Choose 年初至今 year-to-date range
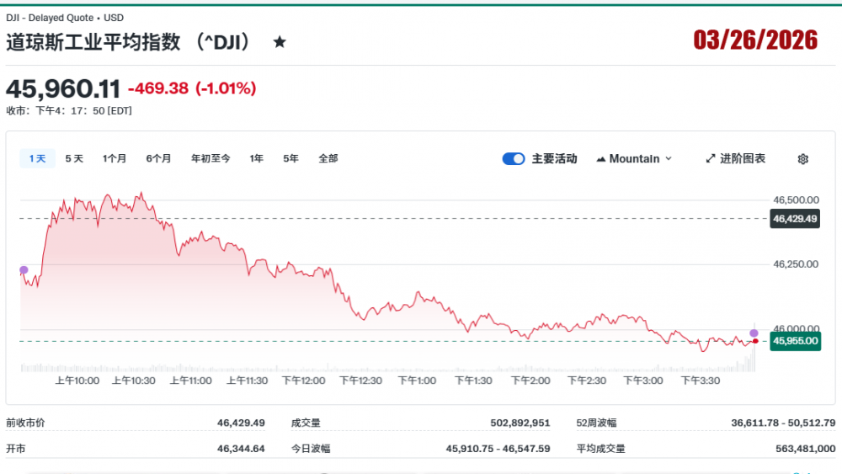842x474 pixels. [x=210, y=158]
